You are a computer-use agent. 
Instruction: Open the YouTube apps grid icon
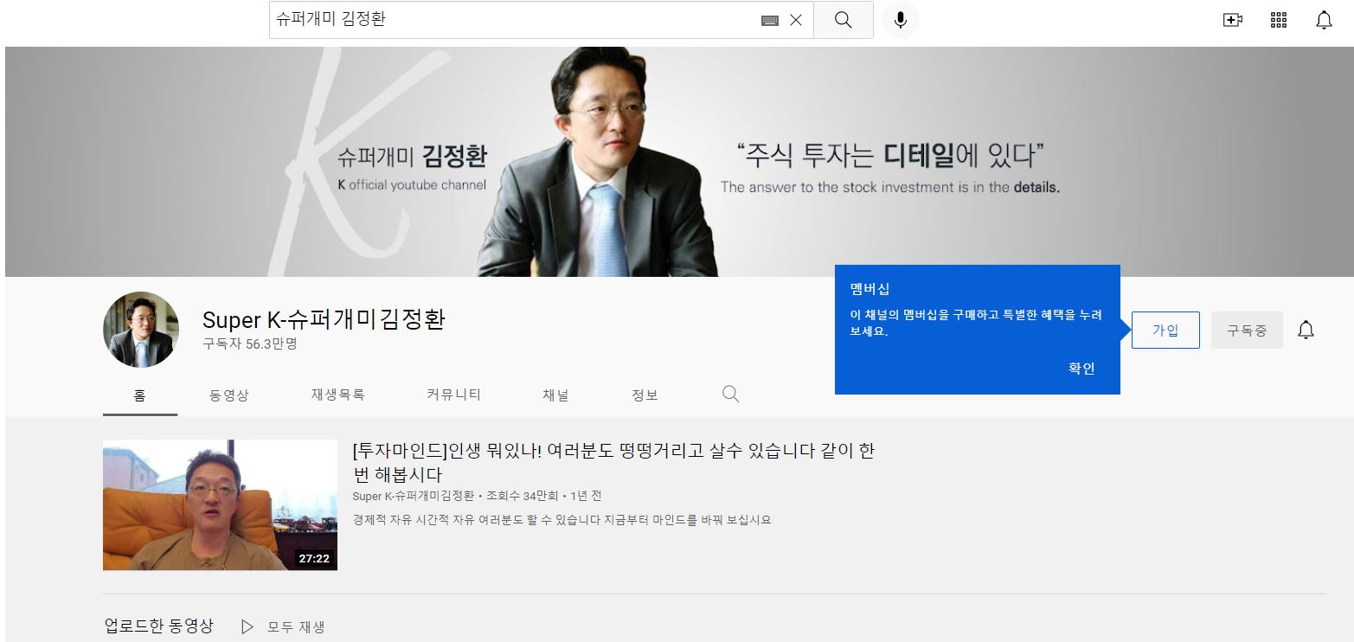coord(1279,20)
